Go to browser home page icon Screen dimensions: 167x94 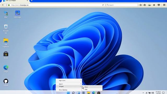tap(154, 5)
